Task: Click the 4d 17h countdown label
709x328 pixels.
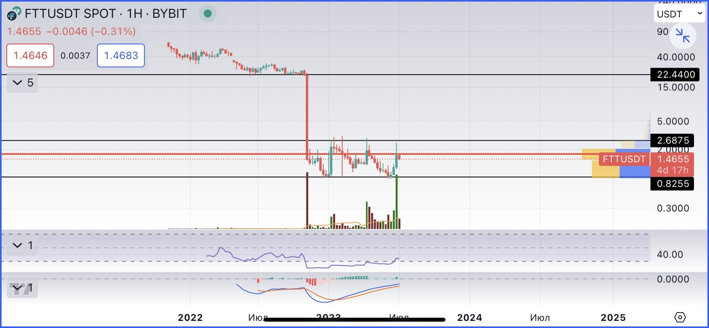Action: tap(673, 170)
